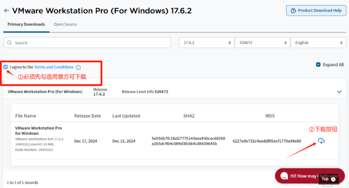Click the Top scroll-up button

point(329,179)
